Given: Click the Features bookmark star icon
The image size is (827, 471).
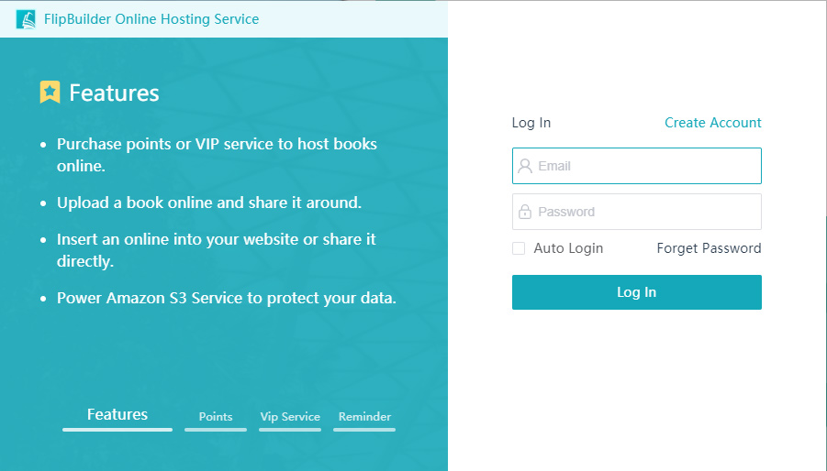Looking at the screenshot, I should point(50,93).
